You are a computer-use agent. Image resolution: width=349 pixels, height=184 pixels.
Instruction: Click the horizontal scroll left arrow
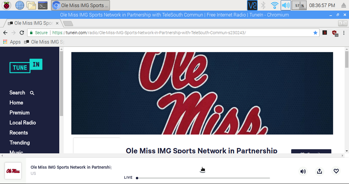[2, 156]
